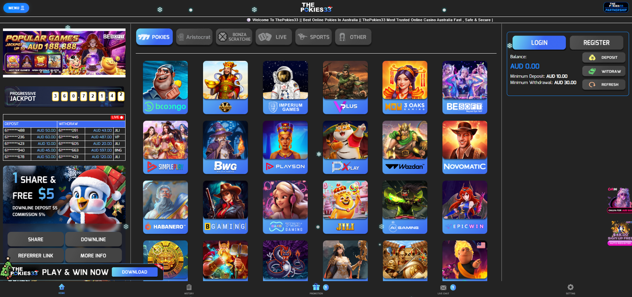
Task: Select the Bonza Scratchie category tab
Action: 234,37
